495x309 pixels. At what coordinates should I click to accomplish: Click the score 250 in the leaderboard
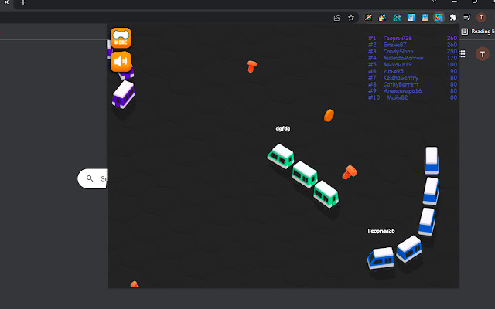pos(452,52)
